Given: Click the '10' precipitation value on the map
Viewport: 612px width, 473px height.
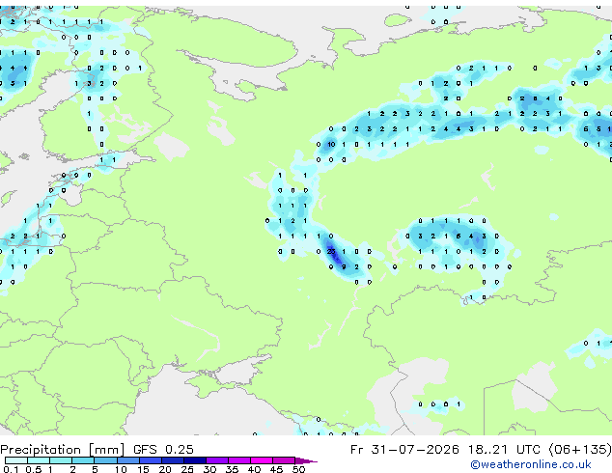Looking at the screenshot, I should point(331,145).
